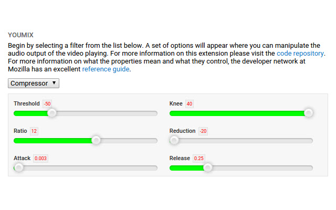The image size is (336, 210).
Task: Click the Ratio label text
Action: (20, 131)
